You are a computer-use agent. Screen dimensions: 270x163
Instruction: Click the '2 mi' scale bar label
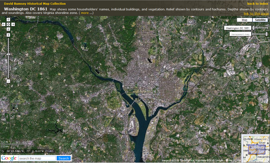click(6, 142)
